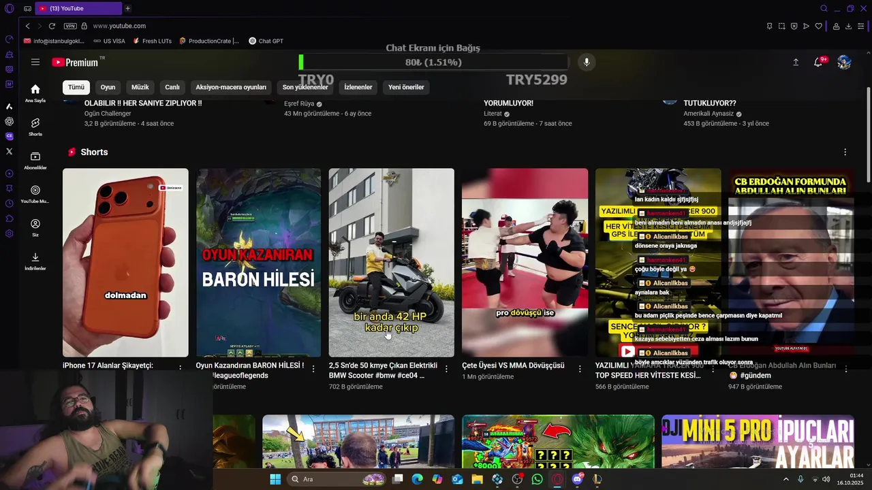Click the donation goal progress bar
Screen dimensions: 872x490
tap(433, 62)
